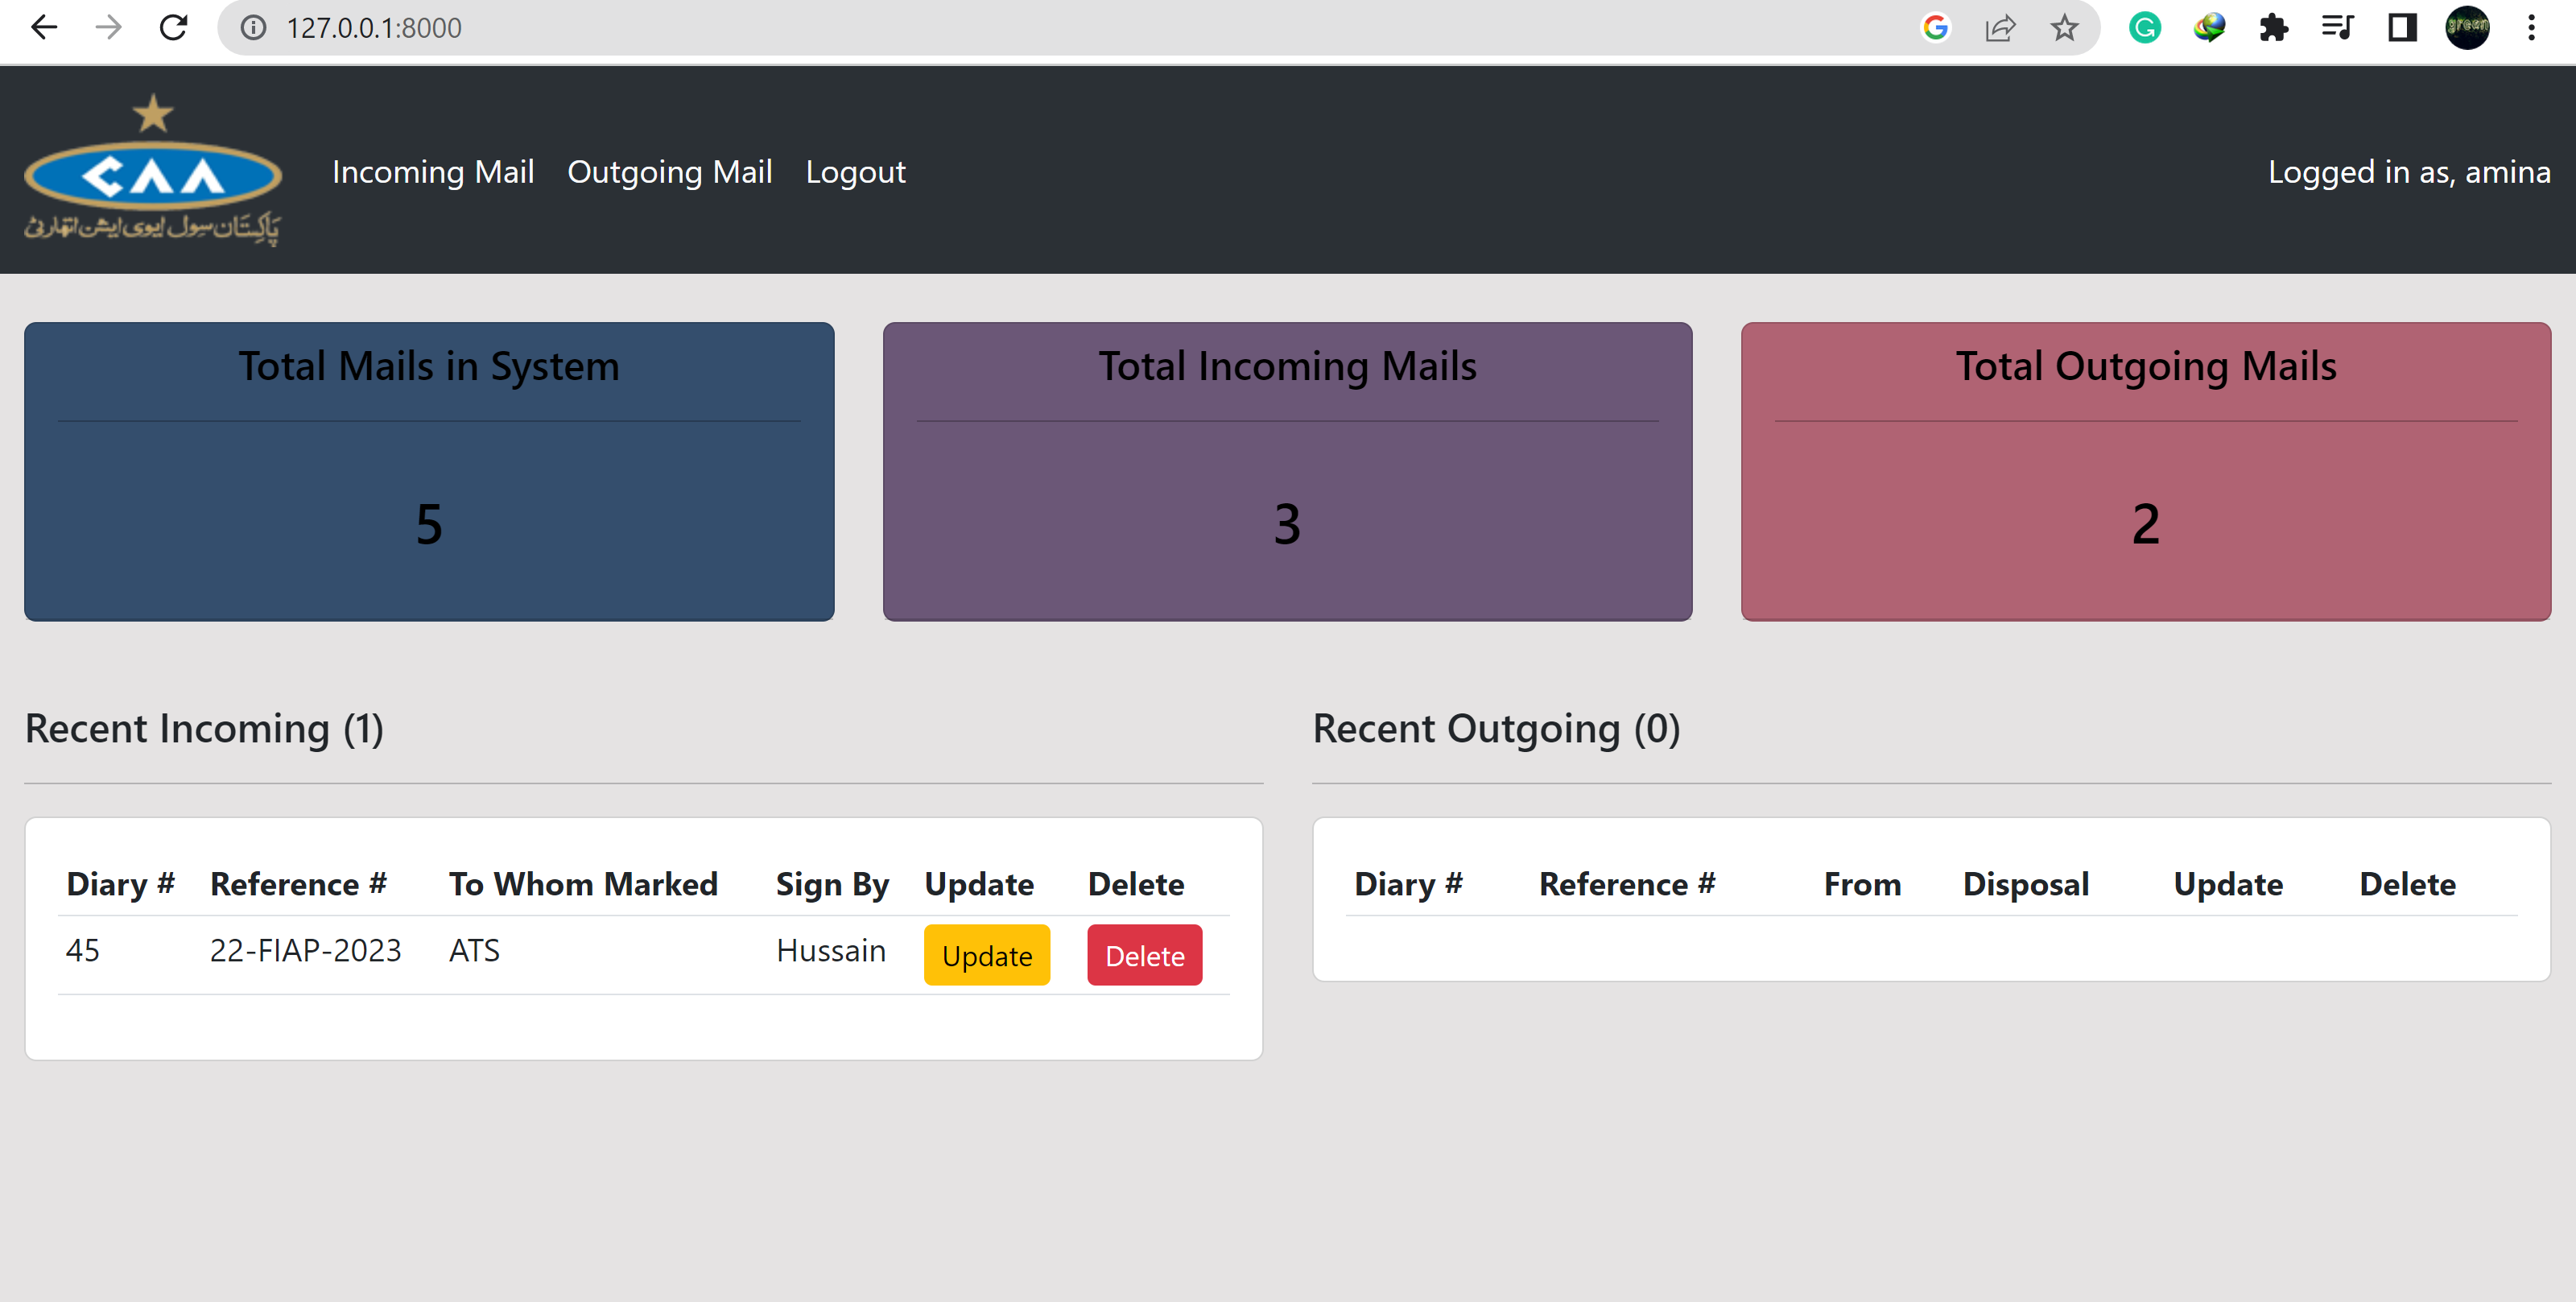Click the Google icon in the toolbar
The image size is (2576, 1302).
1937,27
